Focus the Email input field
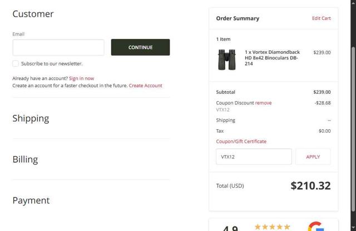 [x=58, y=47]
